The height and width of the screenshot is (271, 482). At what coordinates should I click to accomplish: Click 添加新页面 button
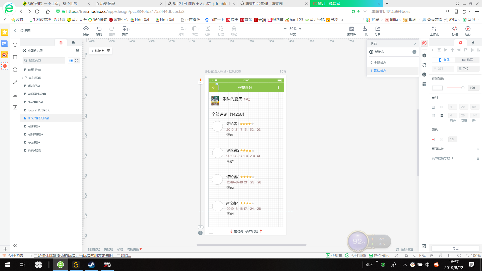pos(33,50)
